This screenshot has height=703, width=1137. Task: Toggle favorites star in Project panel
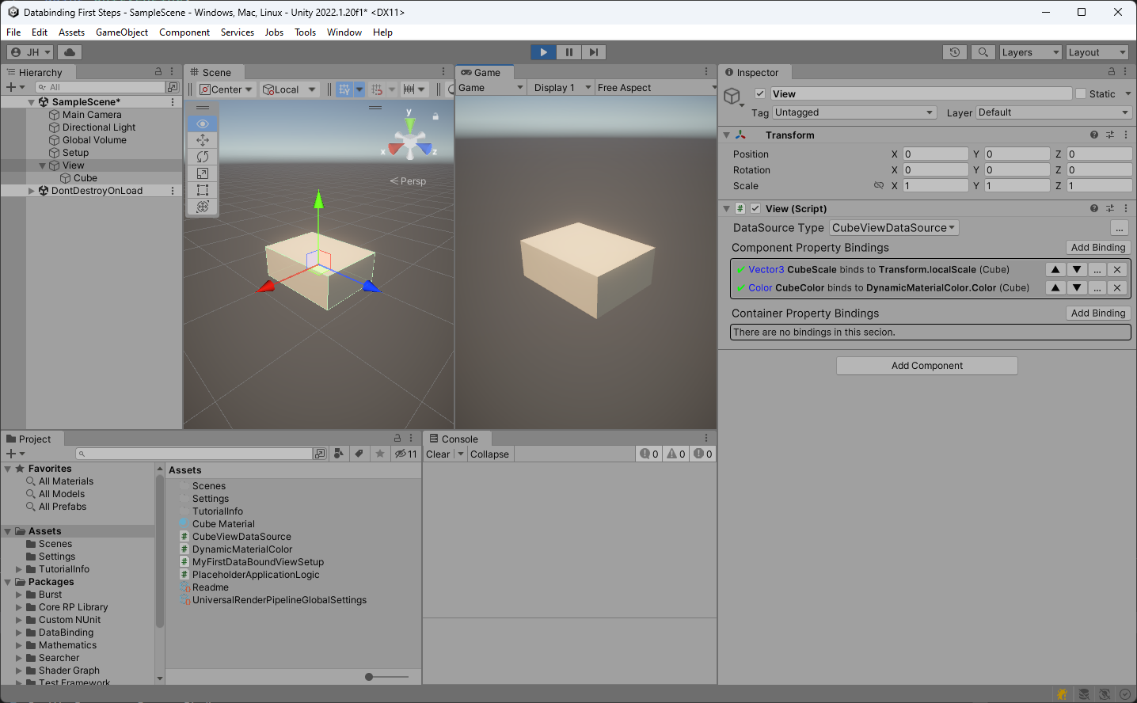point(380,454)
